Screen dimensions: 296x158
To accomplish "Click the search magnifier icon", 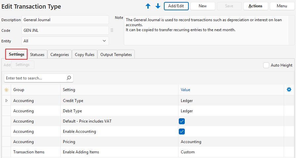I will [x=69, y=78].
